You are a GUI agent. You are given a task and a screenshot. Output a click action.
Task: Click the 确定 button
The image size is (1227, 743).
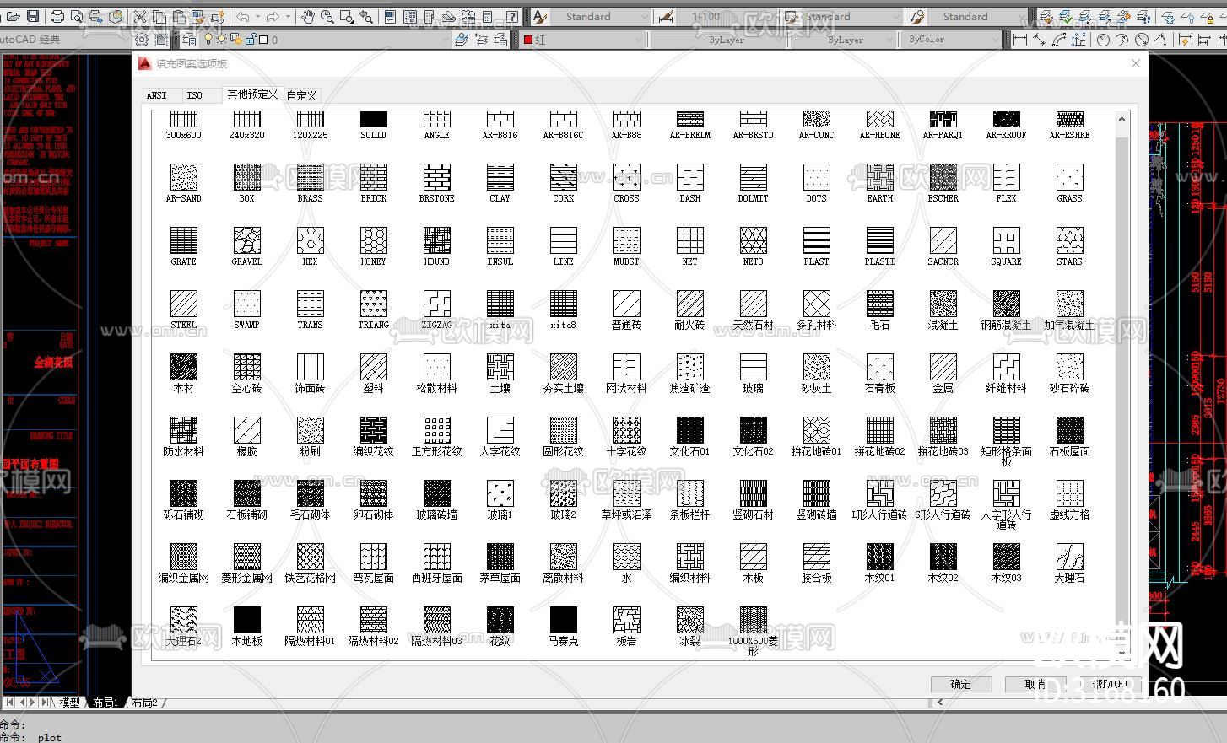[960, 684]
